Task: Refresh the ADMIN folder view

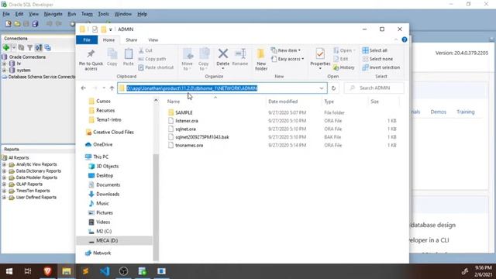Action: pos(333,88)
